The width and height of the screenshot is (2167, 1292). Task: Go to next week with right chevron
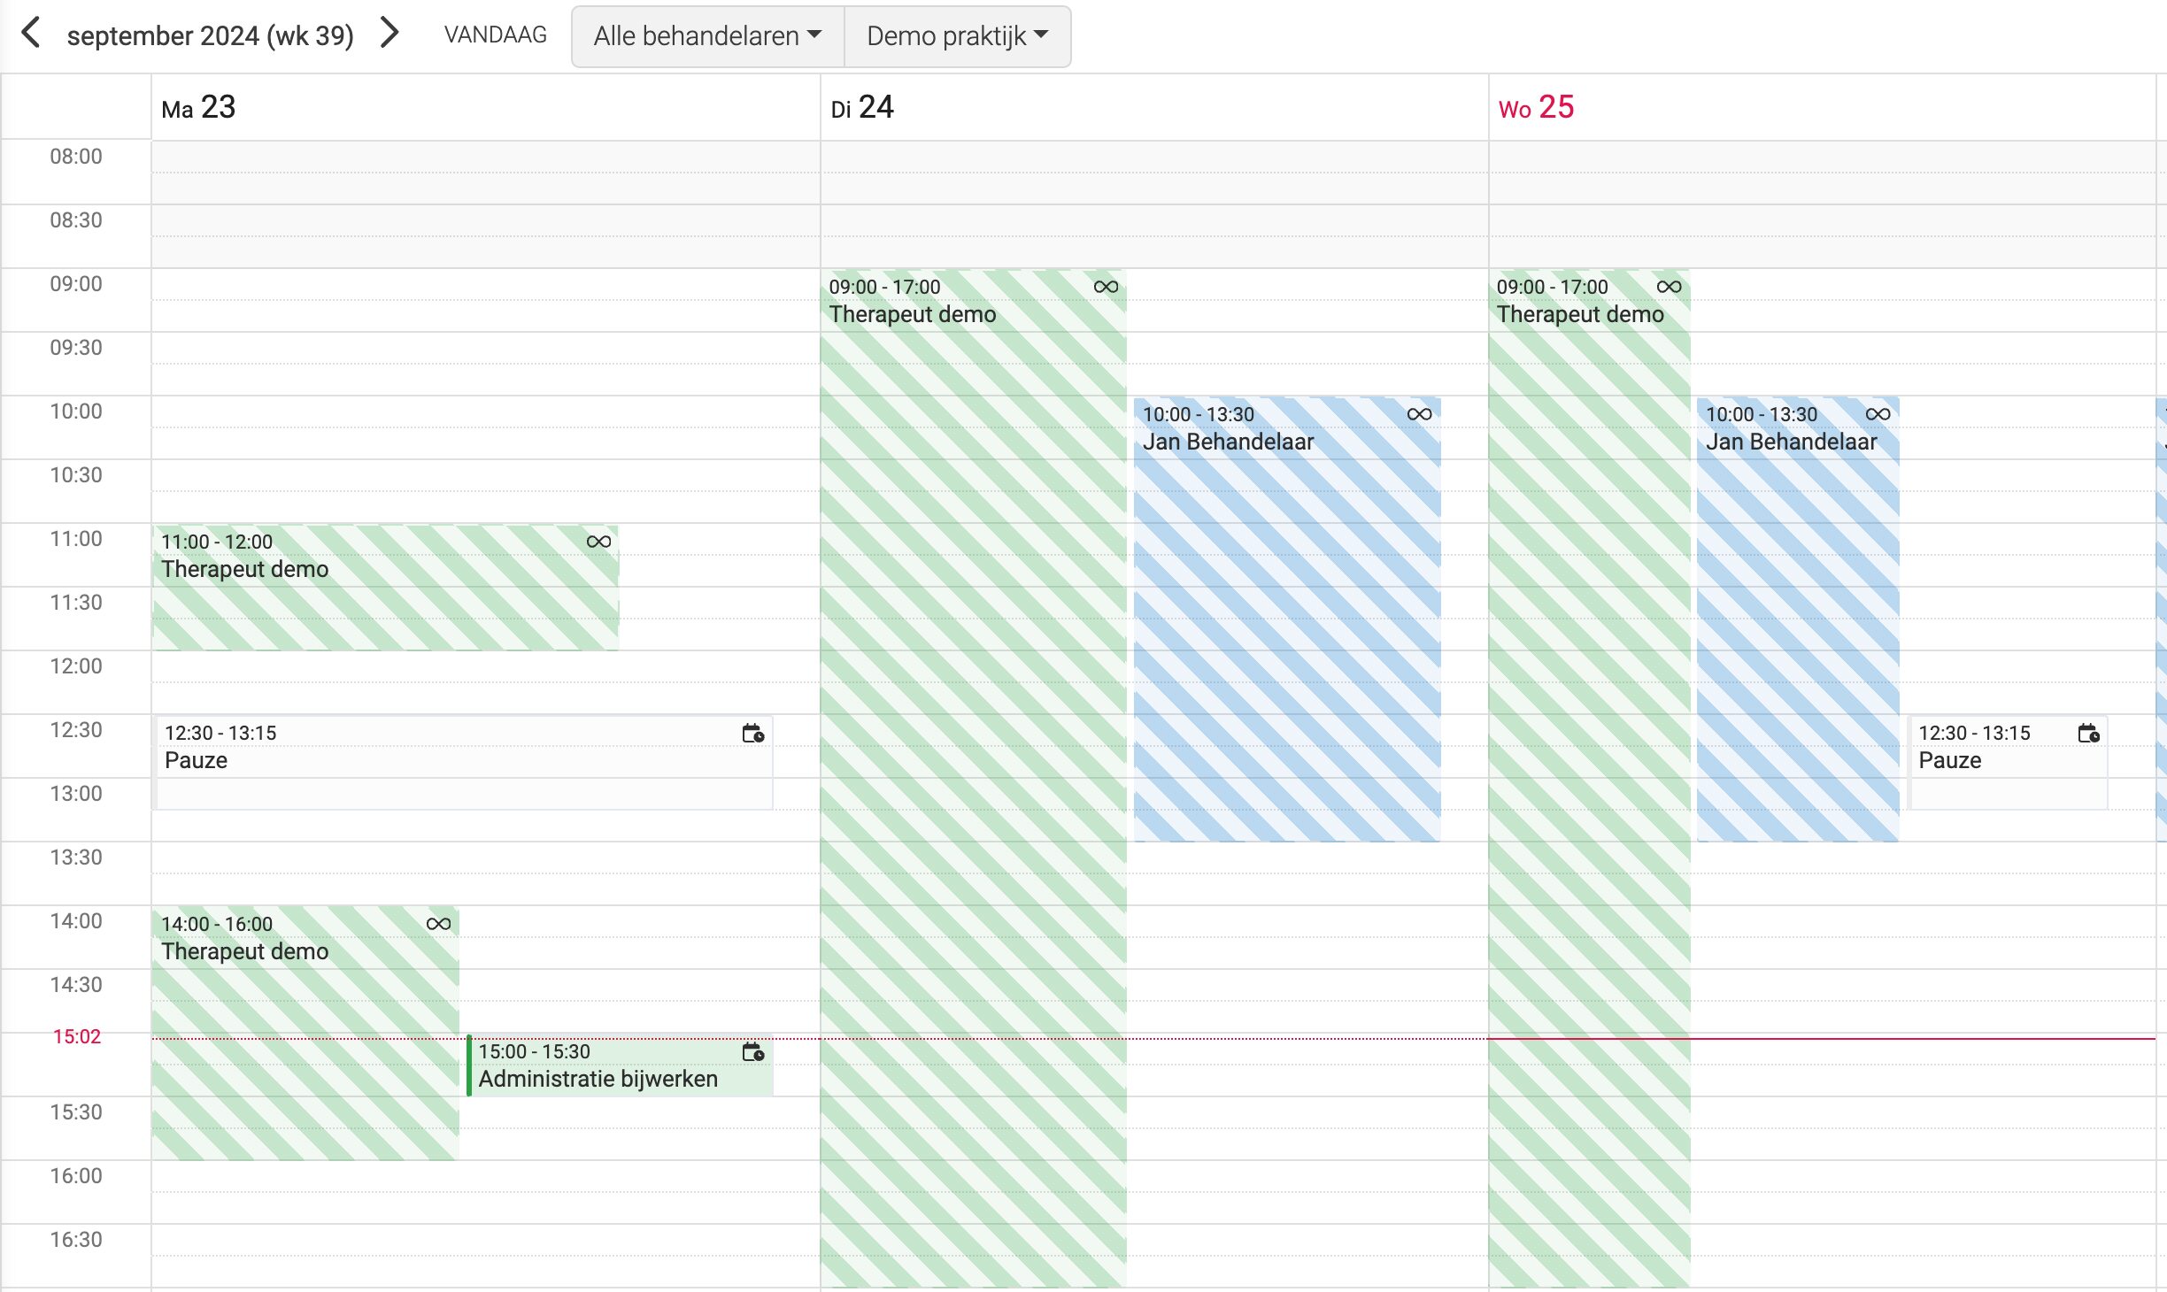(389, 34)
